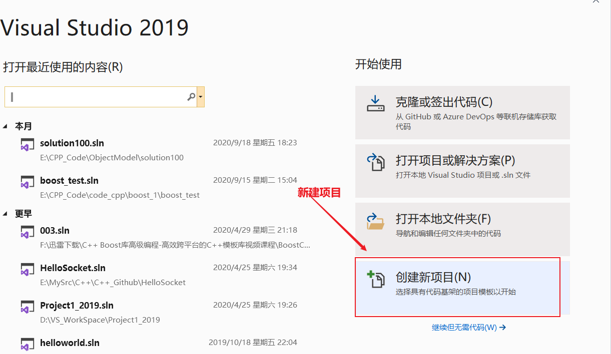Open recent solution Project1_2019.sln
The width and height of the screenshot is (611, 354).
click(77, 305)
